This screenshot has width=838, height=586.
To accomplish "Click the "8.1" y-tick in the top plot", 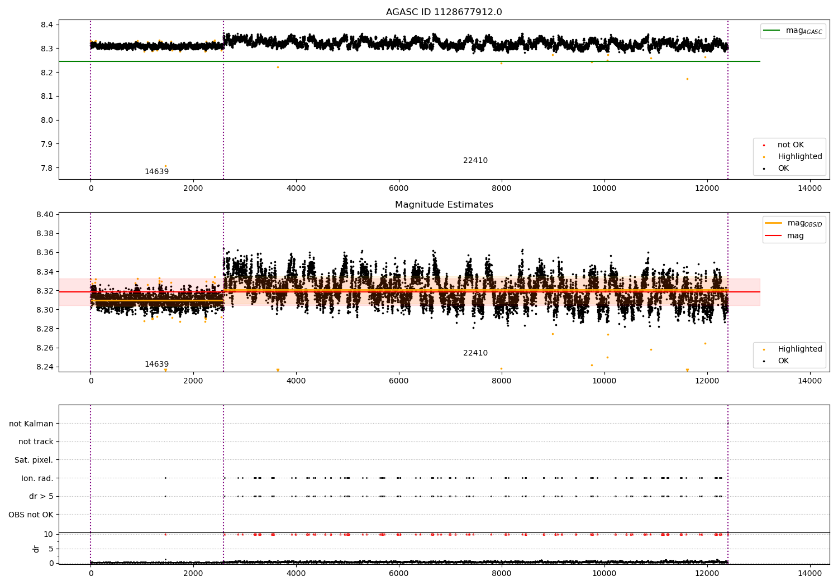I will [47, 97].
